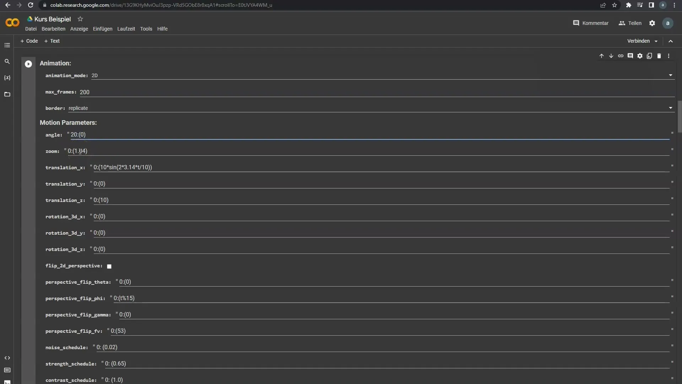Open the animation_mode dropdown

tap(383, 75)
